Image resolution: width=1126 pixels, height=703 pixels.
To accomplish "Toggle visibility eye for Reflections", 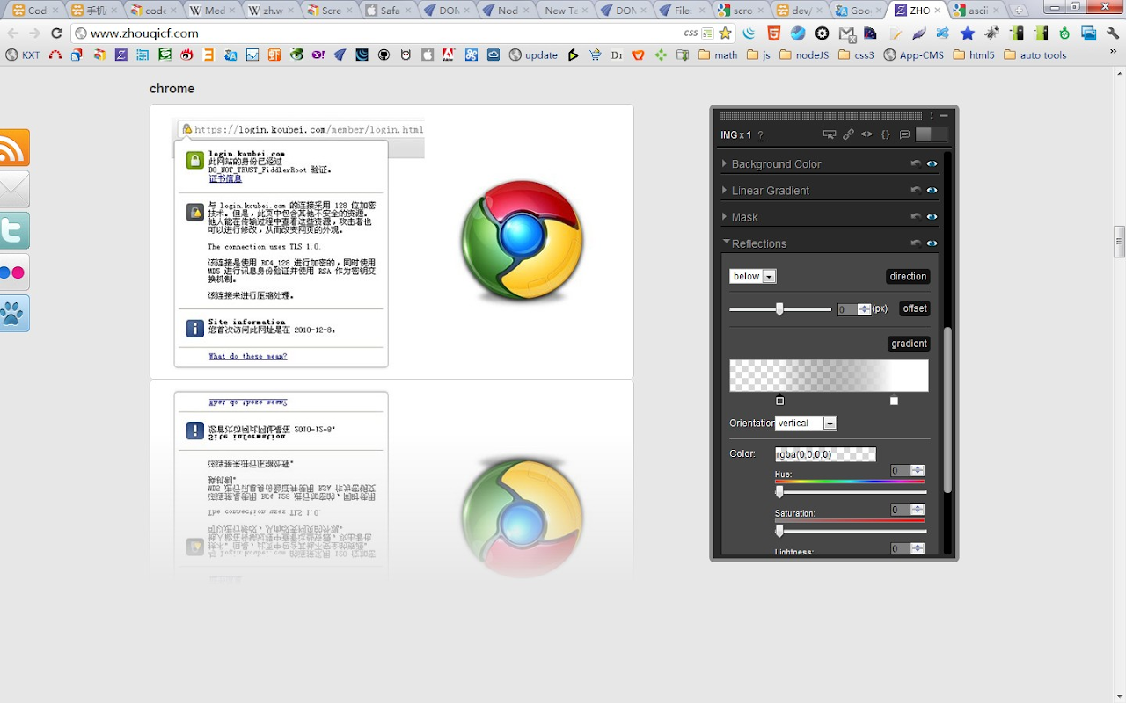I will click(x=932, y=243).
